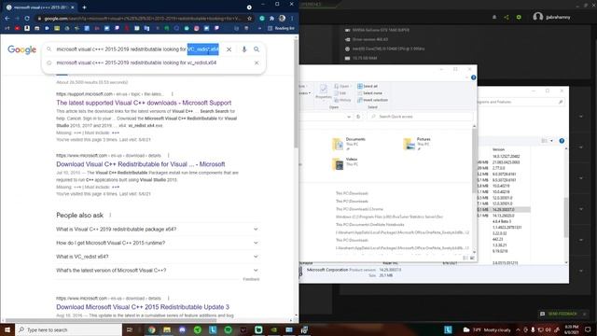Go to Google home via logo
This screenshot has height=336, width=597.
coord(21,49)
